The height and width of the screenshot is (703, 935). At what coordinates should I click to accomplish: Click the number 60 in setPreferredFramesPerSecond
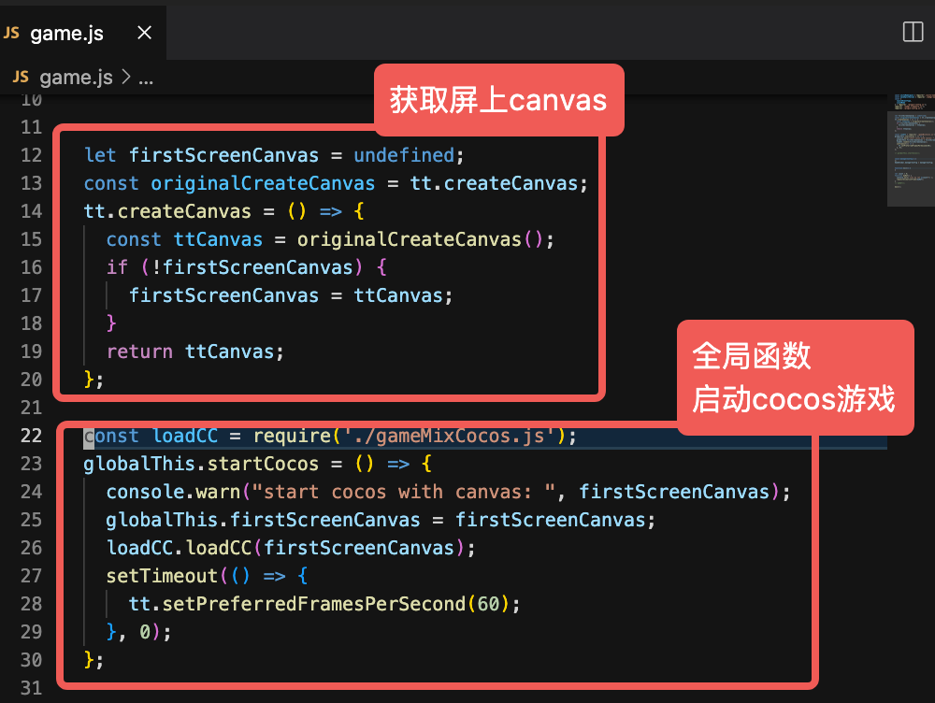coord(488,604)
